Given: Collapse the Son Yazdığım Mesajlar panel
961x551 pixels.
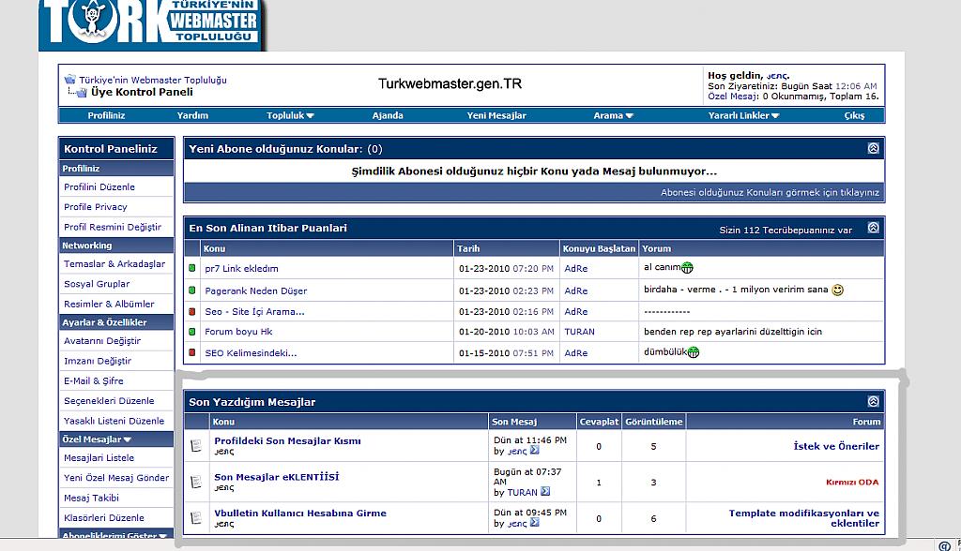Looking at the screenshot, I should 873,401.
